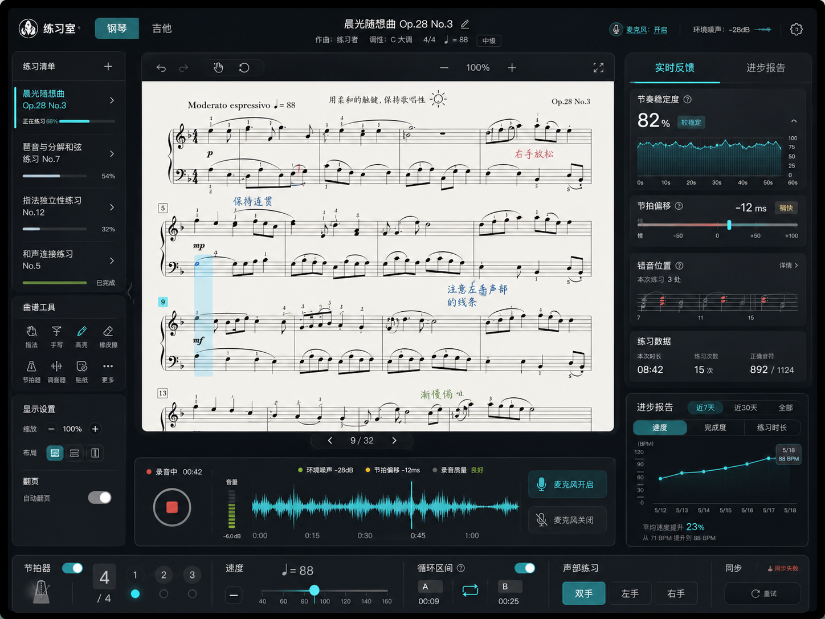The height and width of the screenshot is (619, 825).
Task: Click 麦克风关闭 button
Action: coord(566,520)
